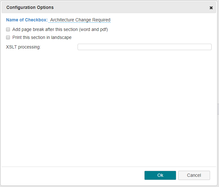
Task: Click the 'Configuration Options' dialog title bar
Action: (x=109, y=7)
